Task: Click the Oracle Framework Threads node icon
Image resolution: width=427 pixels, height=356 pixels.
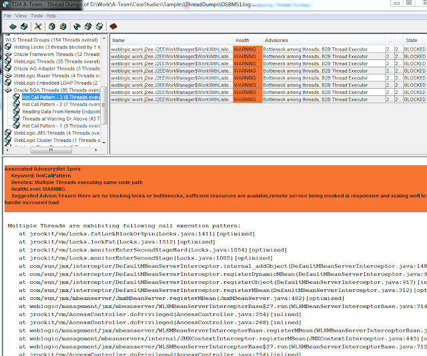Action: point(8,54)
